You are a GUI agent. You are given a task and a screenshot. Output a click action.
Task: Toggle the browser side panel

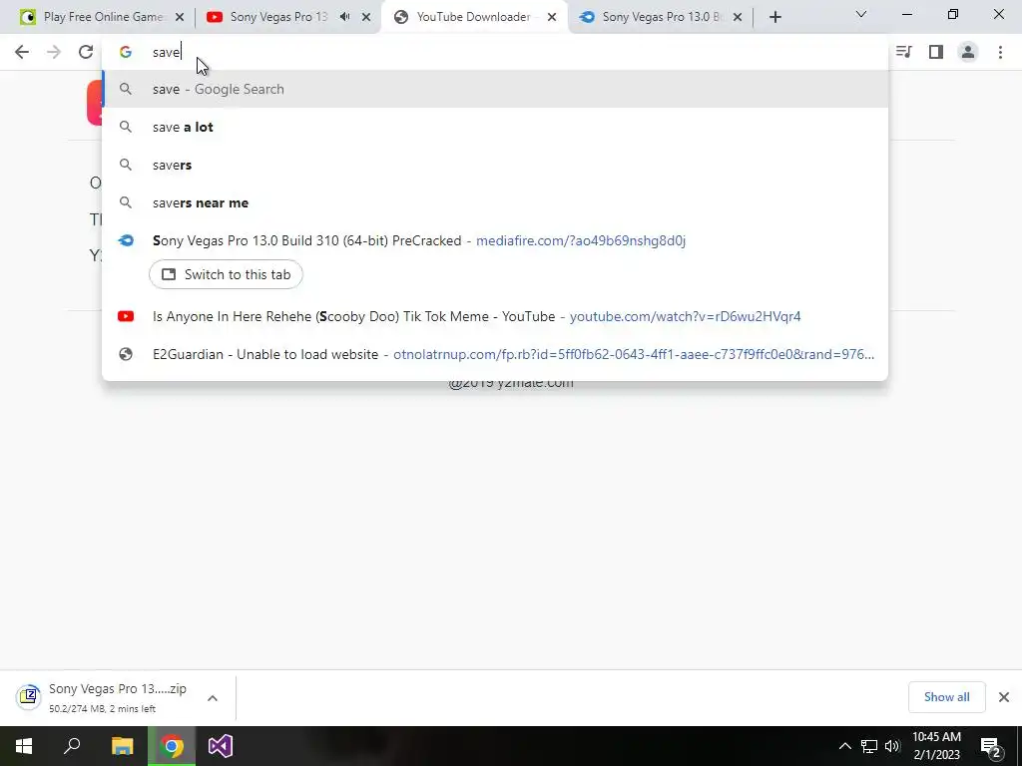click(x=936, y=52)
